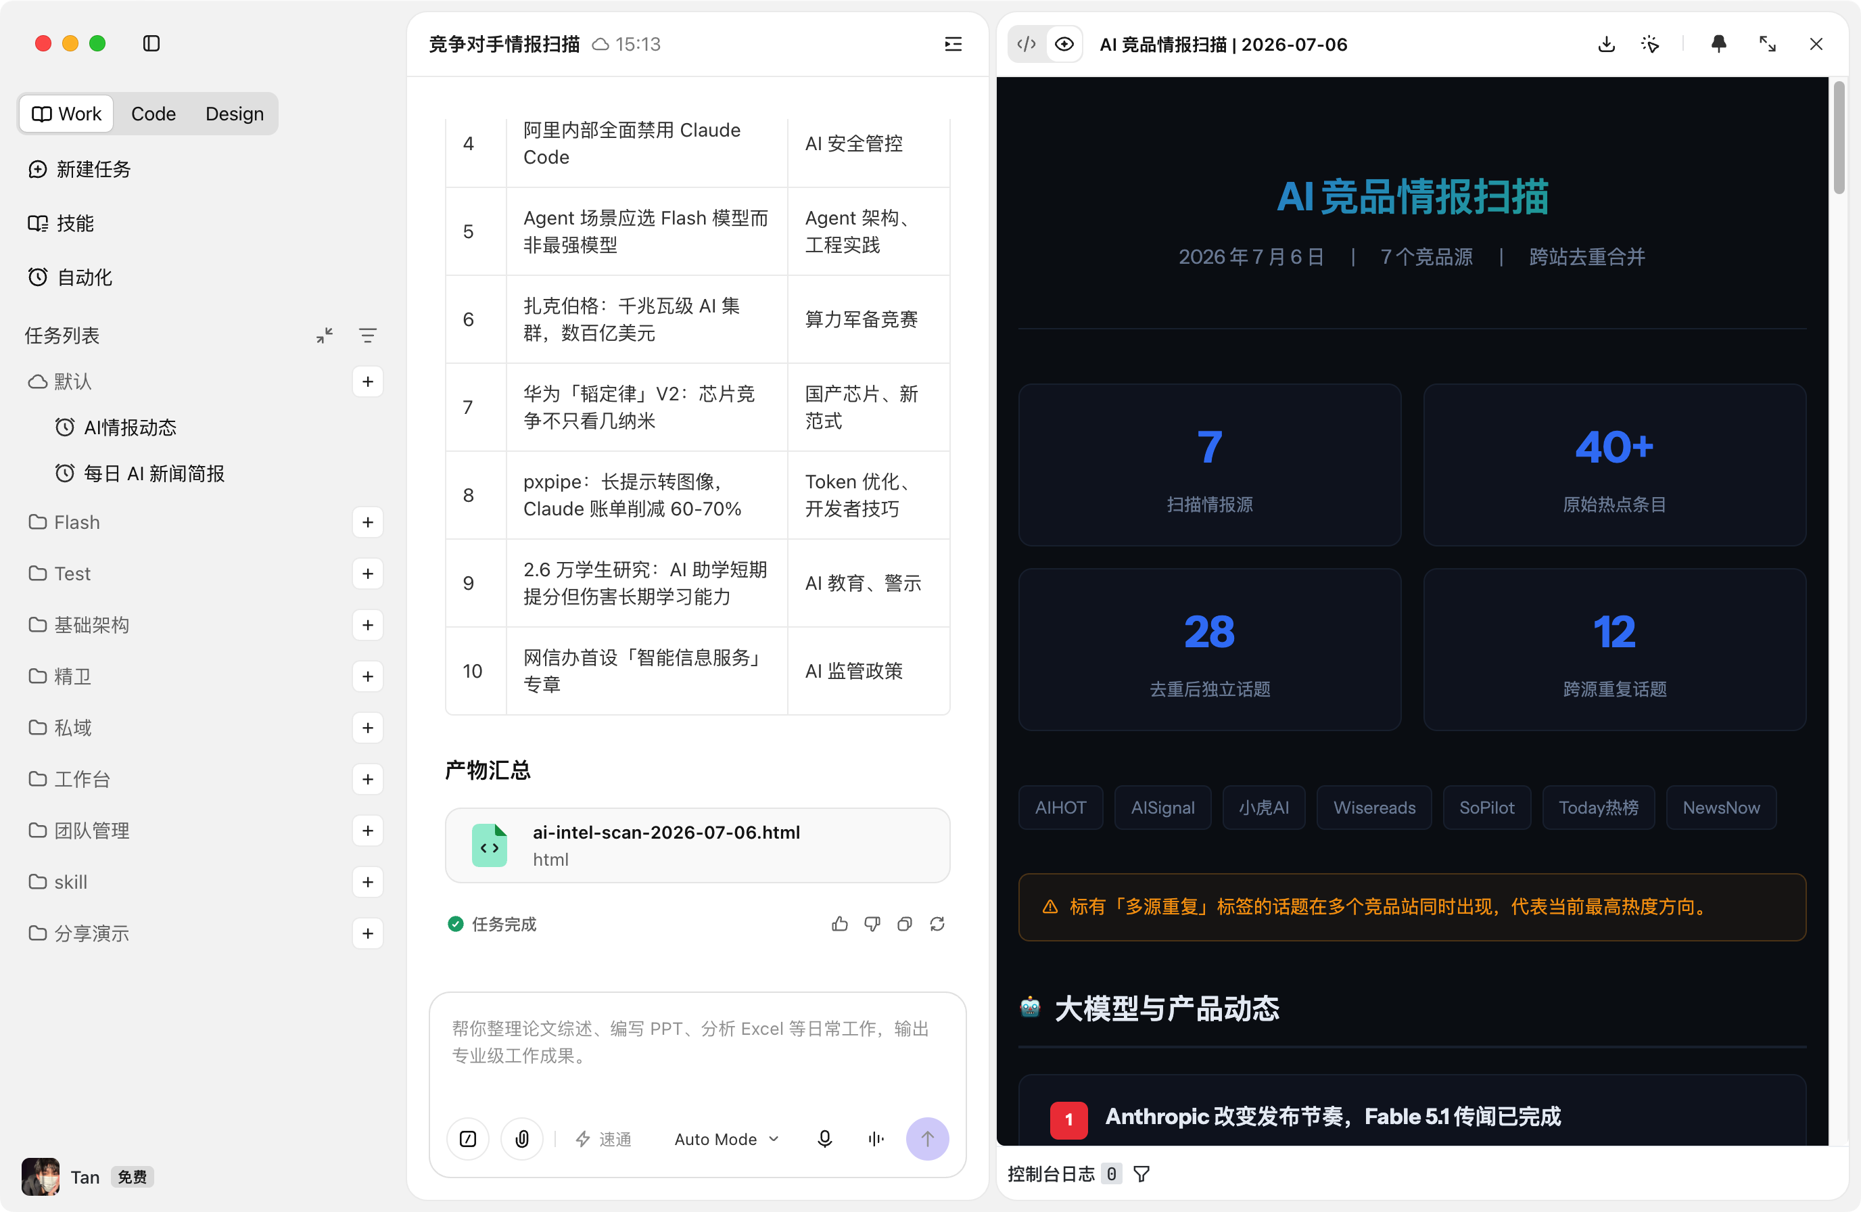Add a task to 分享演示 folder
The height and width of the screenshot is (1212, 1861).
[x=367, y=933]
